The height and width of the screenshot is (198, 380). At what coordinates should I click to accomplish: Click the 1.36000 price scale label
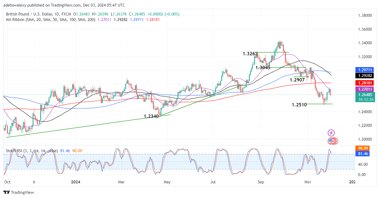click(365, 29)
